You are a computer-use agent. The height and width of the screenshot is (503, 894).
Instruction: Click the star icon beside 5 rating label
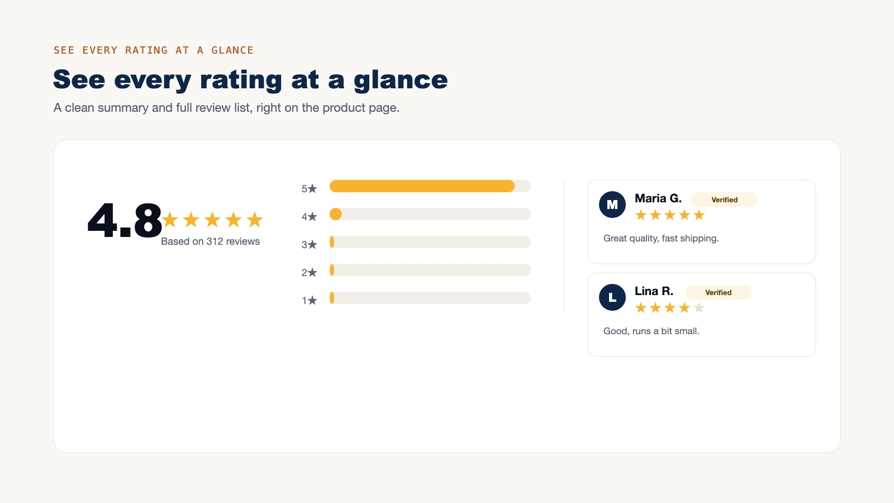tap(312, 189)
